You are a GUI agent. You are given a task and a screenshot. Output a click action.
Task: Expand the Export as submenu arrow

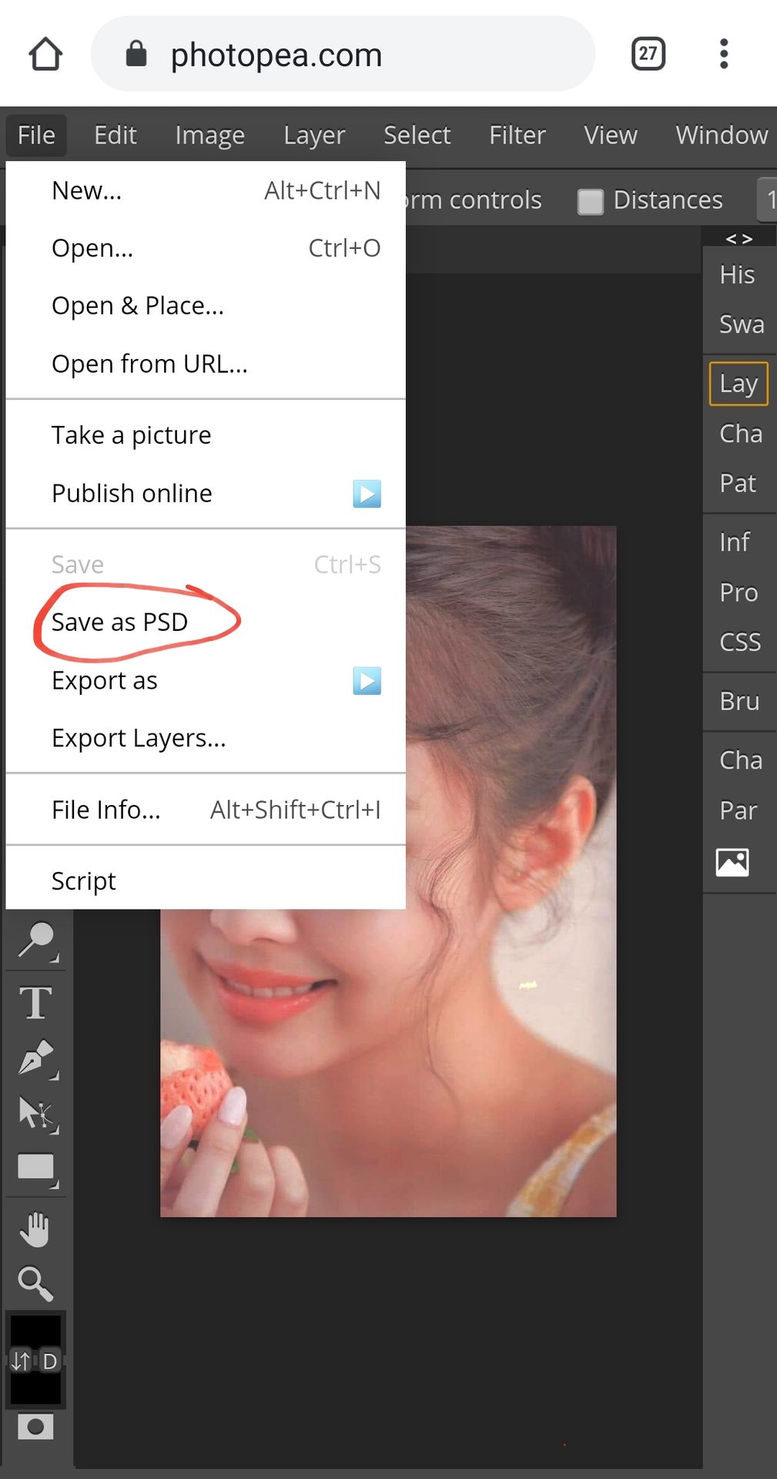coord(367,681)
